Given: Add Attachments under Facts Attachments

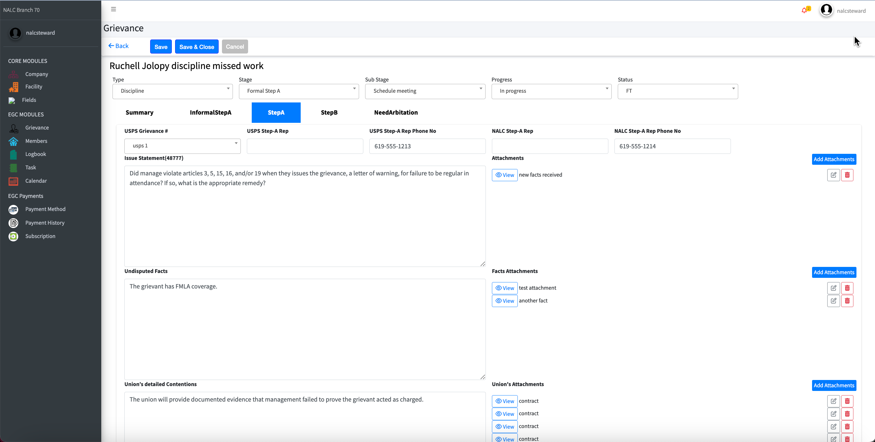Looking at the screenshot, I should pos(834,272).
